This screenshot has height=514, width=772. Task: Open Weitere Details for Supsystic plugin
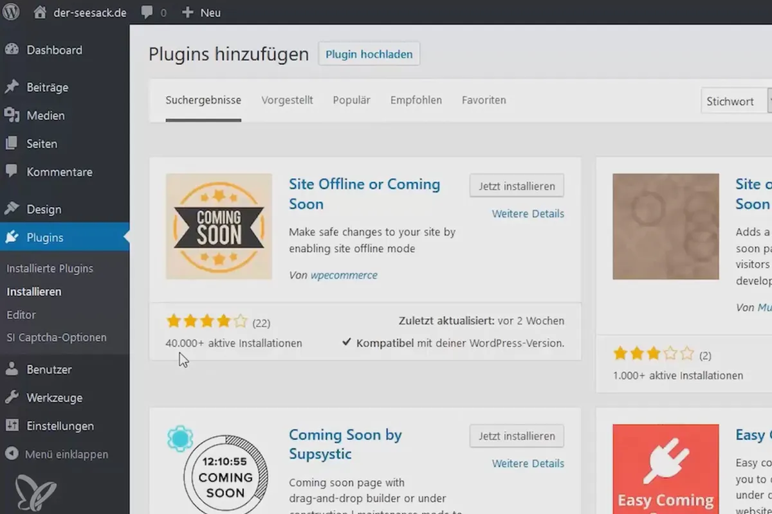pos(528,463)
